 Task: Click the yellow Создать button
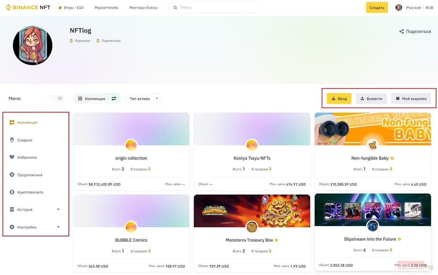pyautogui.click(x=377, y=8)
